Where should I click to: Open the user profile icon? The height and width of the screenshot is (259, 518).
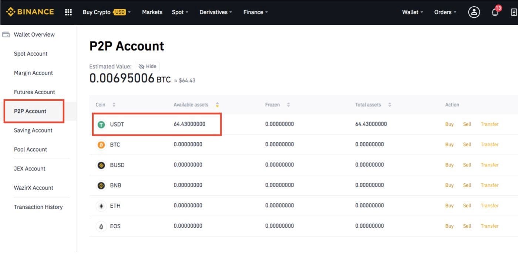click(x=474, y=12)
